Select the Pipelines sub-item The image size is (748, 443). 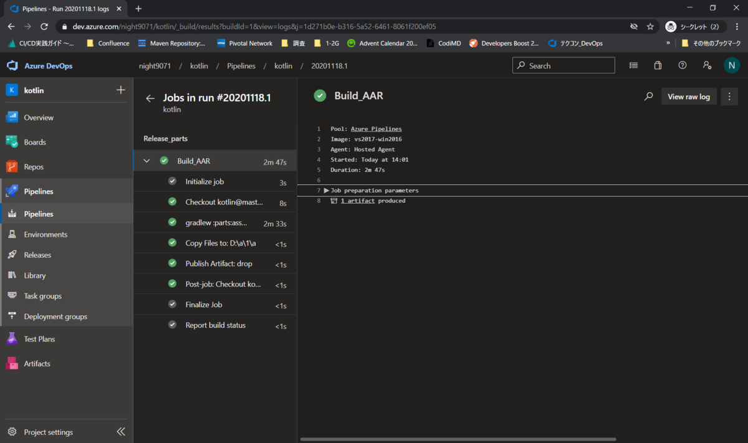click(x=67, y=214)
